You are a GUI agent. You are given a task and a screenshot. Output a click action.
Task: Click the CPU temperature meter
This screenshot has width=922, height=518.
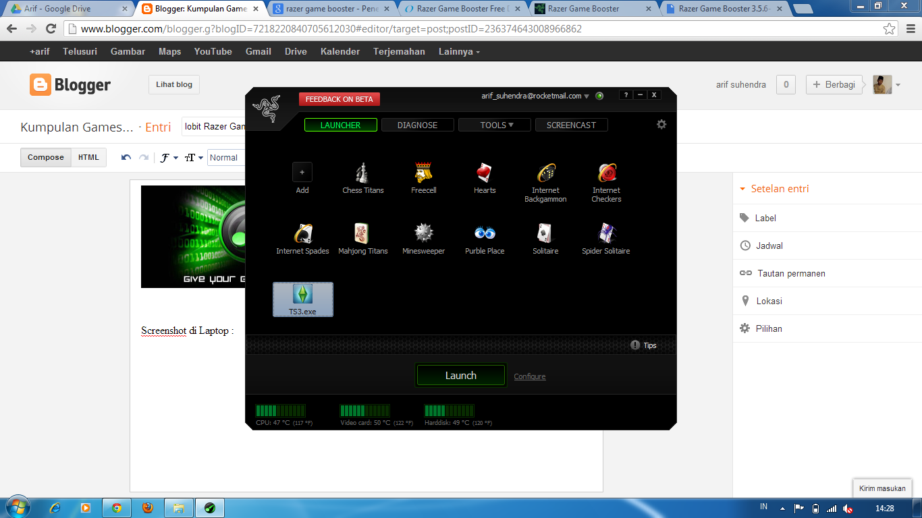(x=280, y=410)
